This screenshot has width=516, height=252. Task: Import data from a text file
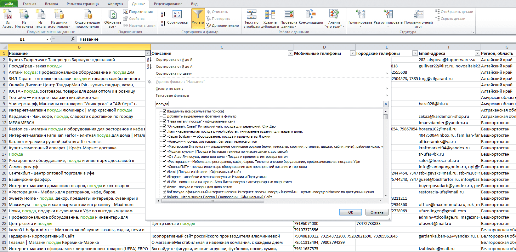tap(40, 19)
